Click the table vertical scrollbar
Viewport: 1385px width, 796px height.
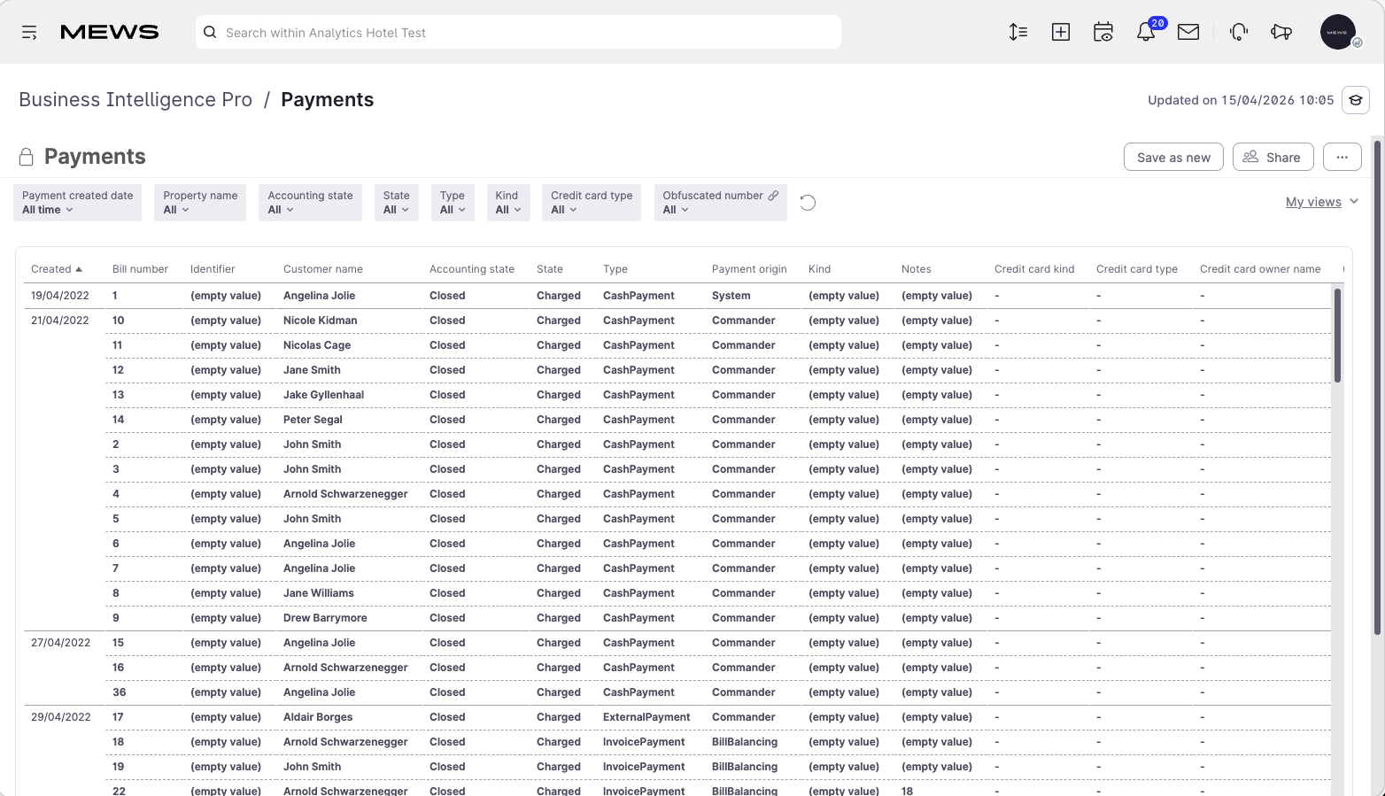coord(1337,335)
